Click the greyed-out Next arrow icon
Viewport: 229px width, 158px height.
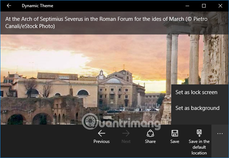point(126,134)
